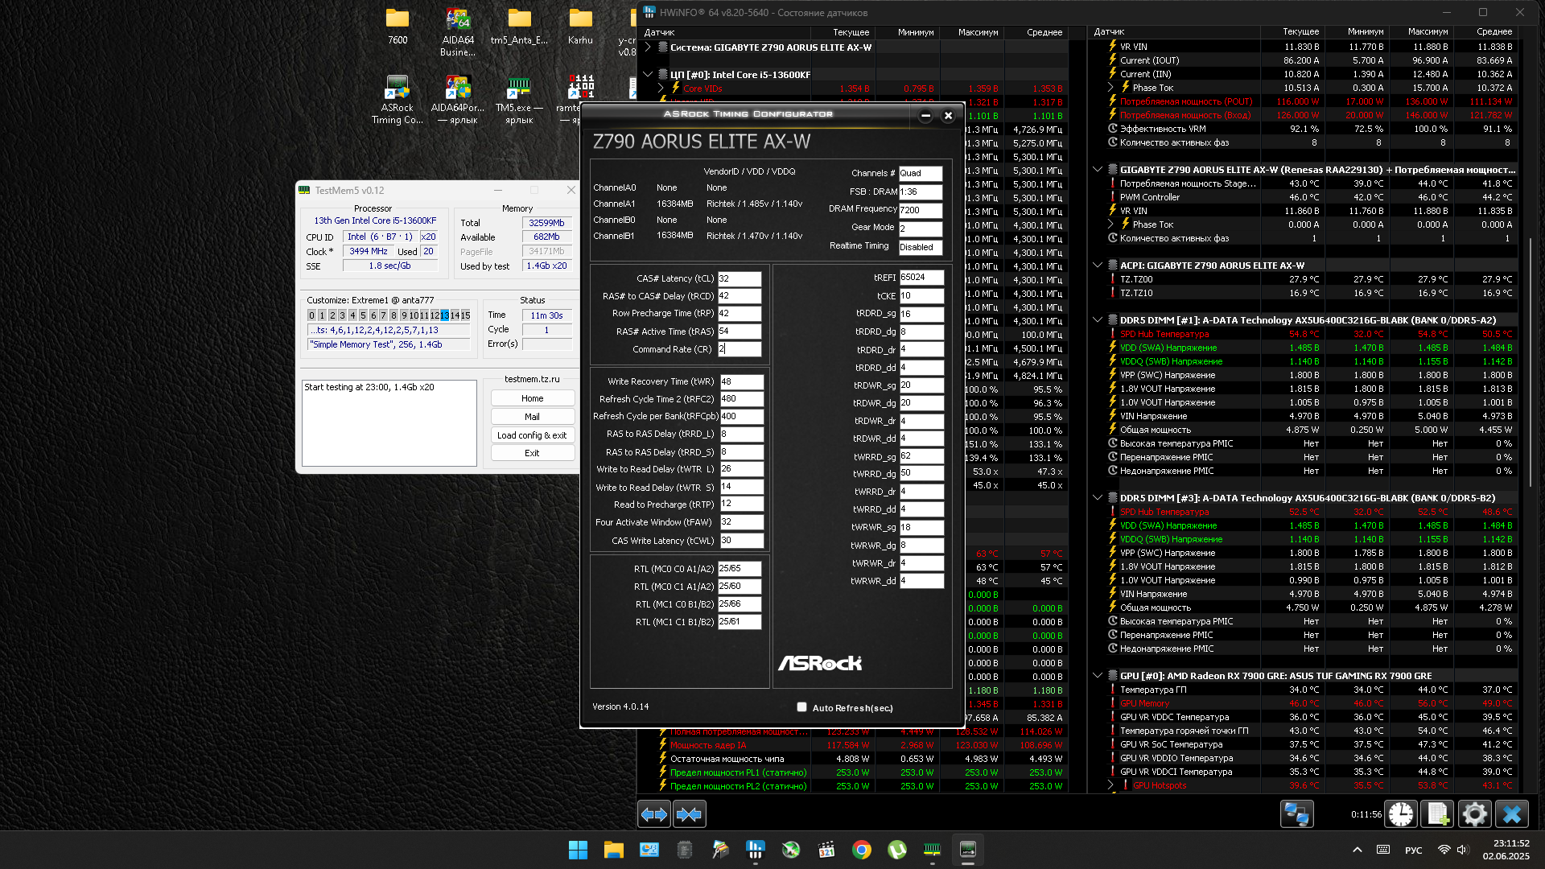Viewport: 1545px width, 869px height.
Task: Click the shrink columns arrows icon
Action: tap(689, 814)
